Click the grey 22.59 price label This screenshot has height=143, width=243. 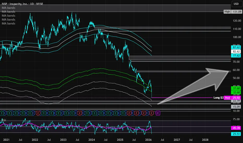236,101
